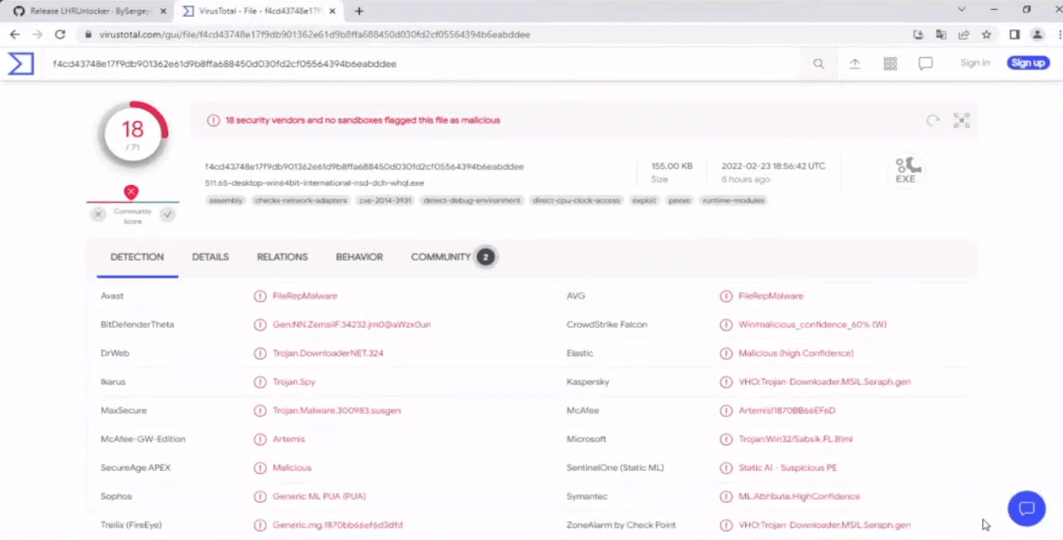Image resolution: width=1063 pixels, height=540 pixels.
Task: Click the Microsoft vendor name
Action: (586, 439)
